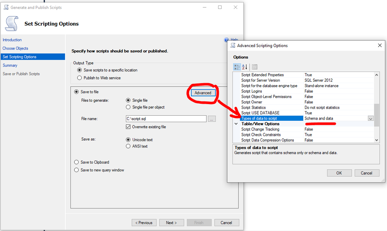The height and width of the screenshot is (231, 387).
Task: Click the Stand-alone instance value
Action: point(322,86)
